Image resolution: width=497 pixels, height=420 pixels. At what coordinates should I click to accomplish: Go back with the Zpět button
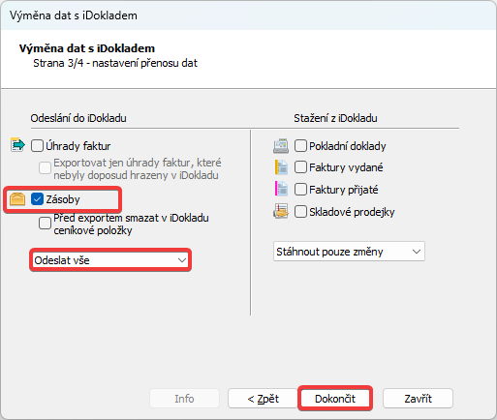[263, 399]
